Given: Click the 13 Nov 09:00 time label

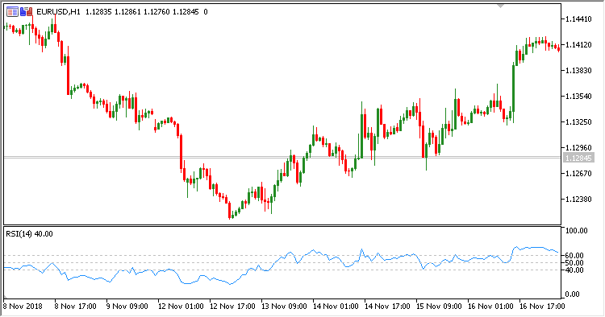Looking at the screenshot, I should click(x=284, y=307).
